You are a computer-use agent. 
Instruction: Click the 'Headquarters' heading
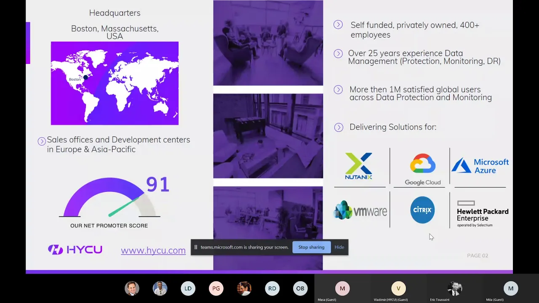pos(115,13)
